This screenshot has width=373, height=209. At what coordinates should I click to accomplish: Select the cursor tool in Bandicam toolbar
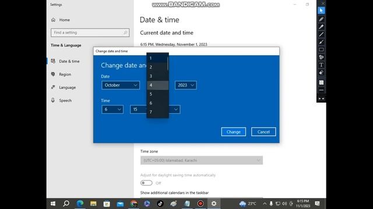click(x=321, y=10)
